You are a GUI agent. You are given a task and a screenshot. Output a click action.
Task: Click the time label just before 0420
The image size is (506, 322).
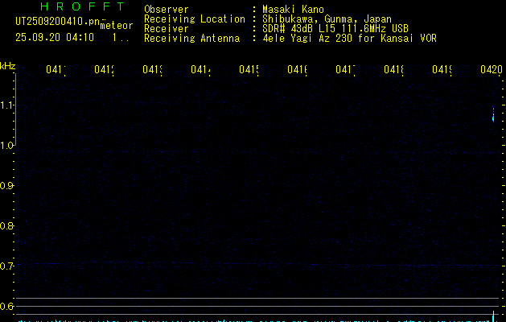point(442,69)
